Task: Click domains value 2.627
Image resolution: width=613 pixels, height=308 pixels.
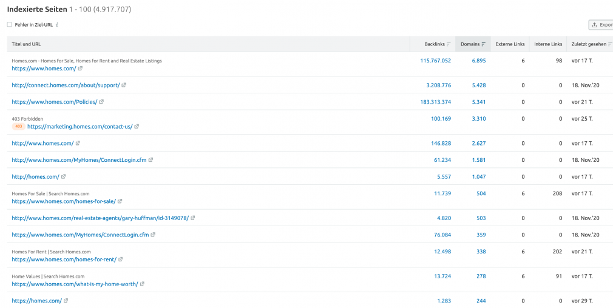Action: click(x=479, y=143)
